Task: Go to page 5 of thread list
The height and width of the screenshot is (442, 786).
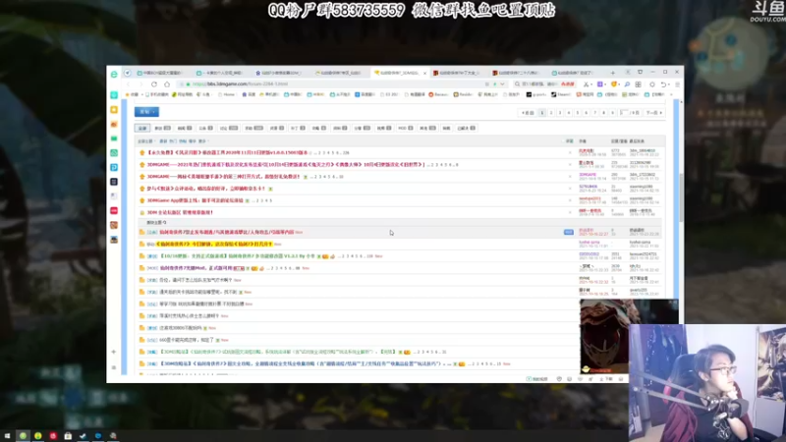Action: (x=578, y=113)
